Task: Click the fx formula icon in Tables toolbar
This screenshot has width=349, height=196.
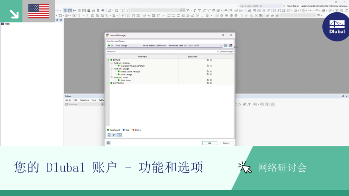Action: (240, 105)
